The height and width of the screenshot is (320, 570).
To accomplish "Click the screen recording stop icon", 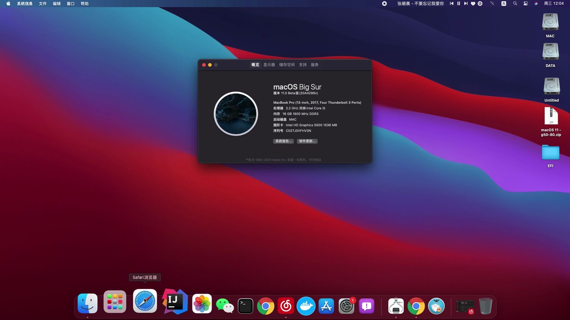I will [384, 4].
